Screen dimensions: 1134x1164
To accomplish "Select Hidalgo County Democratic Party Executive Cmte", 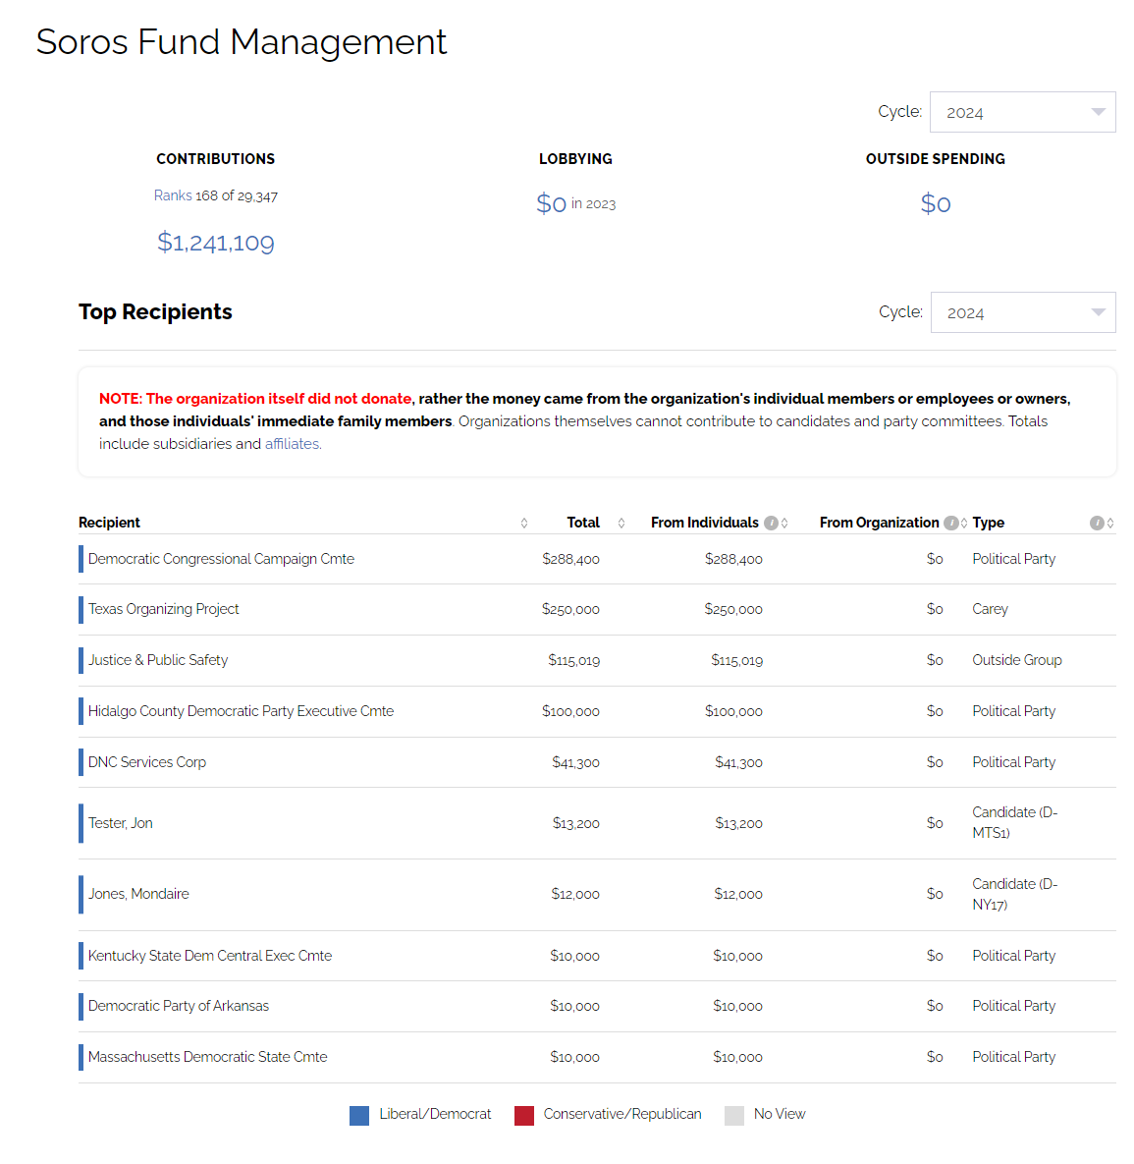I will click(242, 711).
